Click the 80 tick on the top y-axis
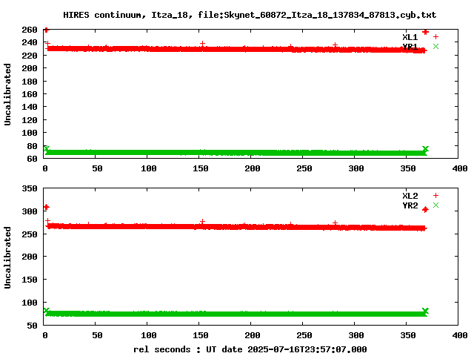The image size is (474, 356). 32,146
